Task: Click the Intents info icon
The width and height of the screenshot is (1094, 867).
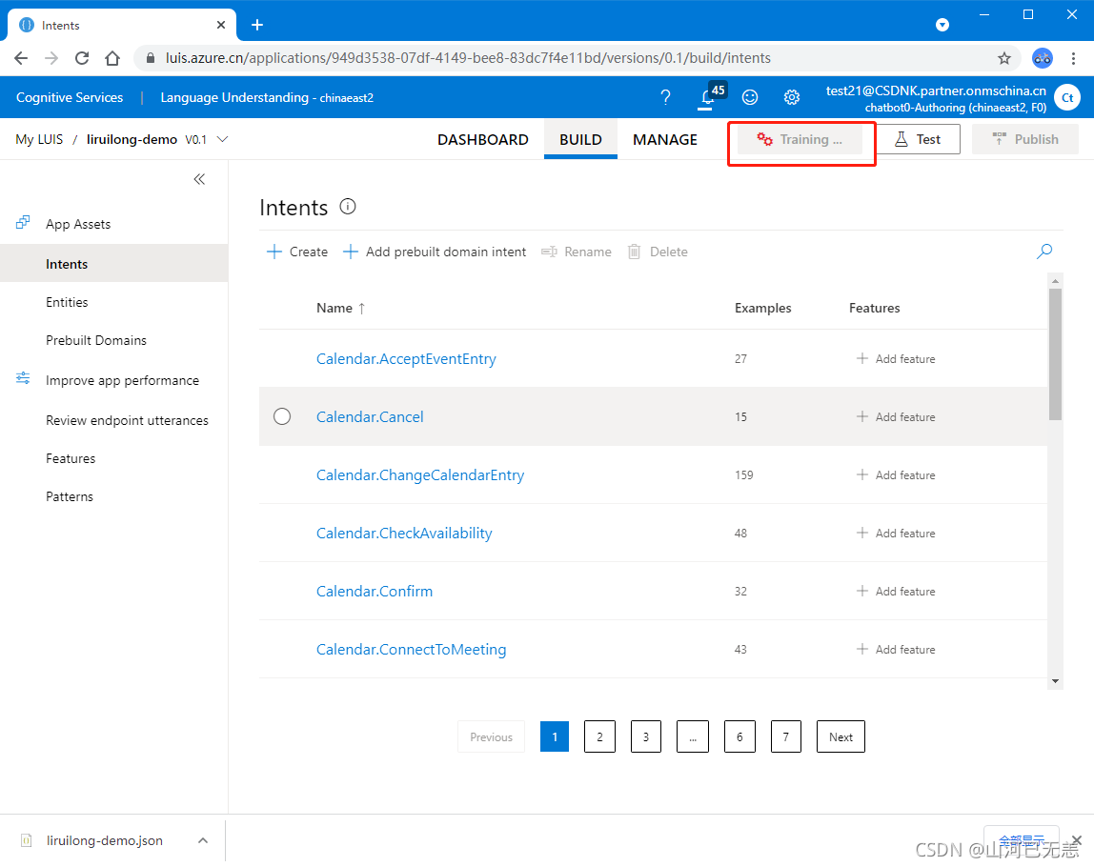Action: click(x=348, y=207)
